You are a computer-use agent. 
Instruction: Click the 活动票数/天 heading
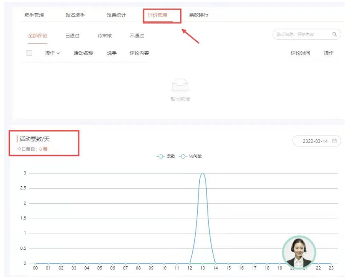34,139
